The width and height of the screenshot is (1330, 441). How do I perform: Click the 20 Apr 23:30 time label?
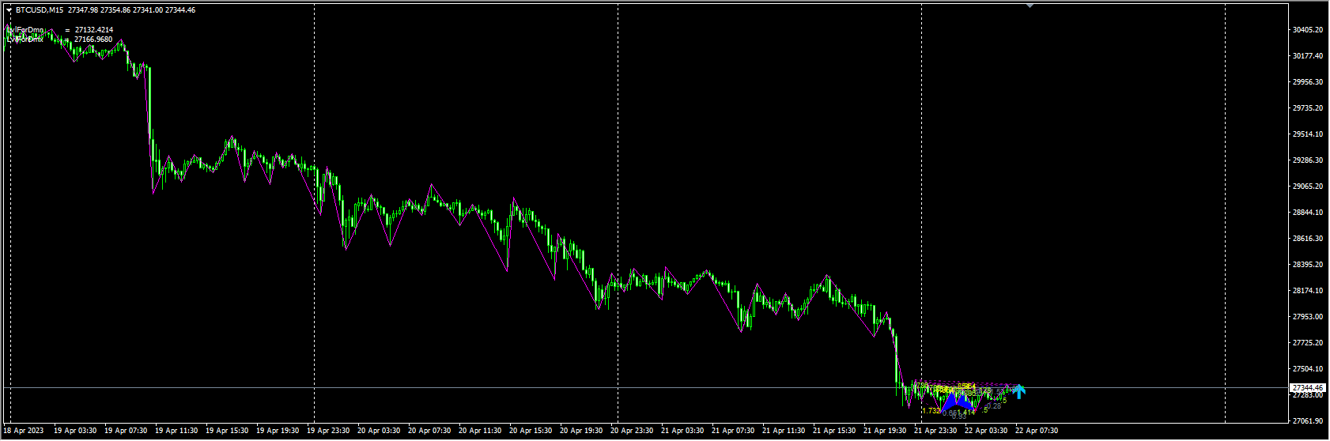click(631, 432)
